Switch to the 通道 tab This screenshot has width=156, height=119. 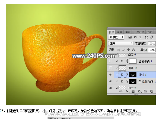click(119, 32)
